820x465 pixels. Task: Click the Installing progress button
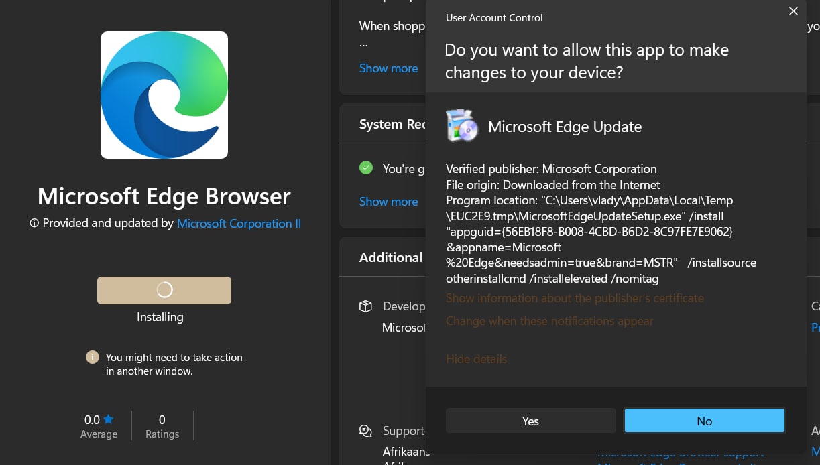coord(164,290)
